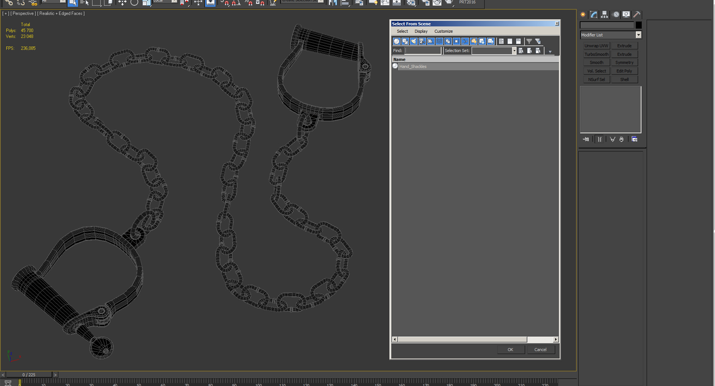The width and height of the screenshot is (715, 386).
Task: Toggle Display Lights filter button
Action: (414, 41)
